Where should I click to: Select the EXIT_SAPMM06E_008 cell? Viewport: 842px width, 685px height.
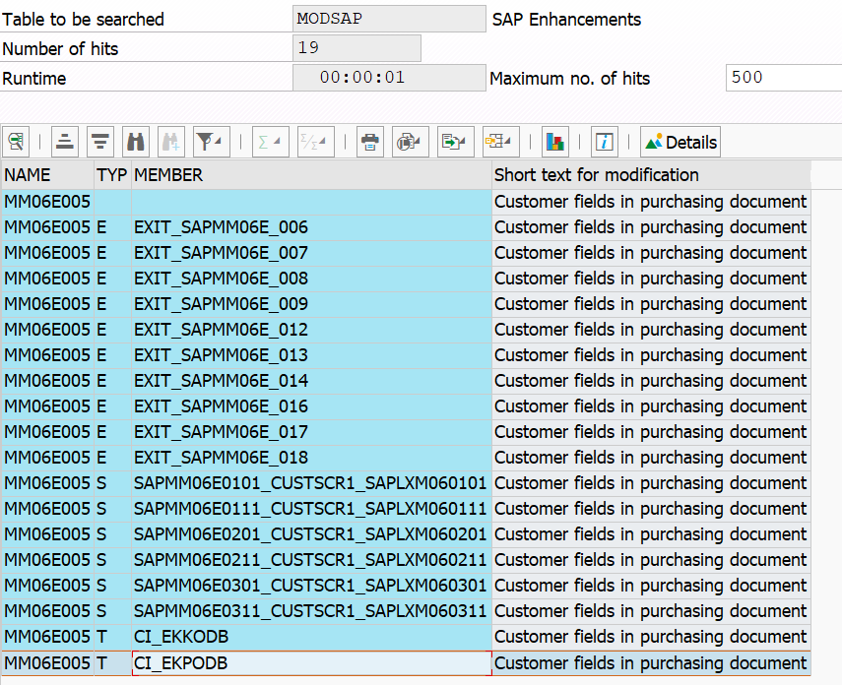tap(311, 279)
